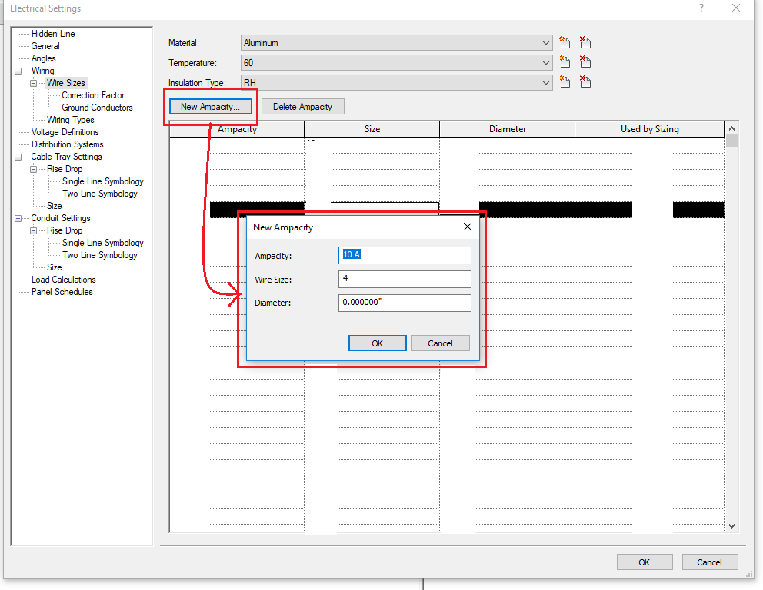
Task: Add a new Temperature using its new-document icon
Action: (565, 62)
